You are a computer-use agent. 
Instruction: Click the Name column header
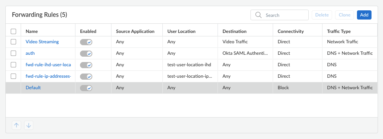pos(32,31)
